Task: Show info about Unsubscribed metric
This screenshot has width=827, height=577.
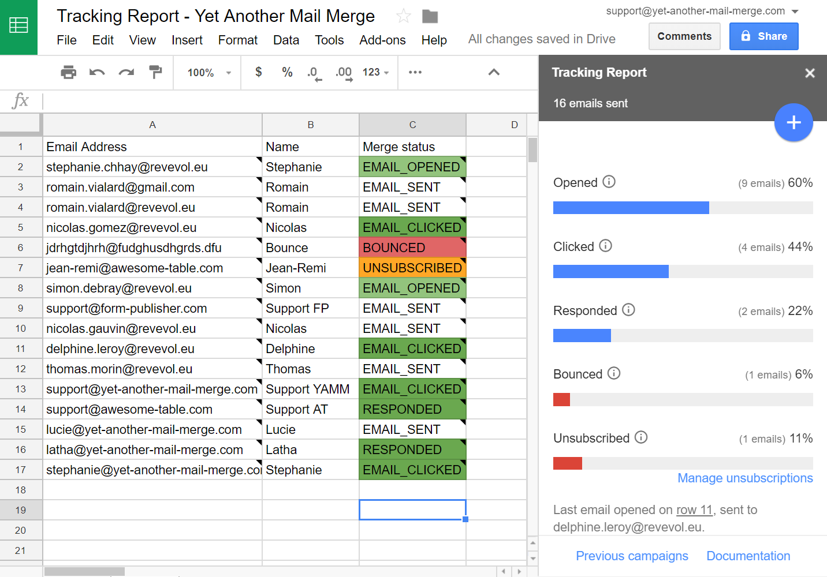Action: click(x=641, y=437)
